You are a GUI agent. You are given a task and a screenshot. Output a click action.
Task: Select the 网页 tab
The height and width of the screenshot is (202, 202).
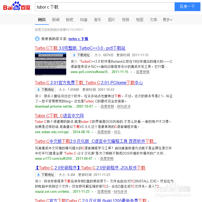point(42,20)
